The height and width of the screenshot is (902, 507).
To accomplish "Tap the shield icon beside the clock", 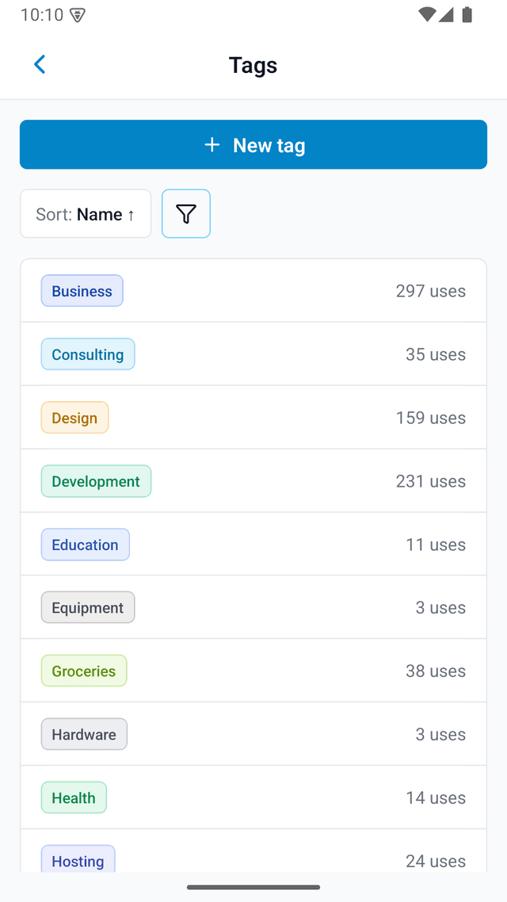I will click(x=78, y=16).
